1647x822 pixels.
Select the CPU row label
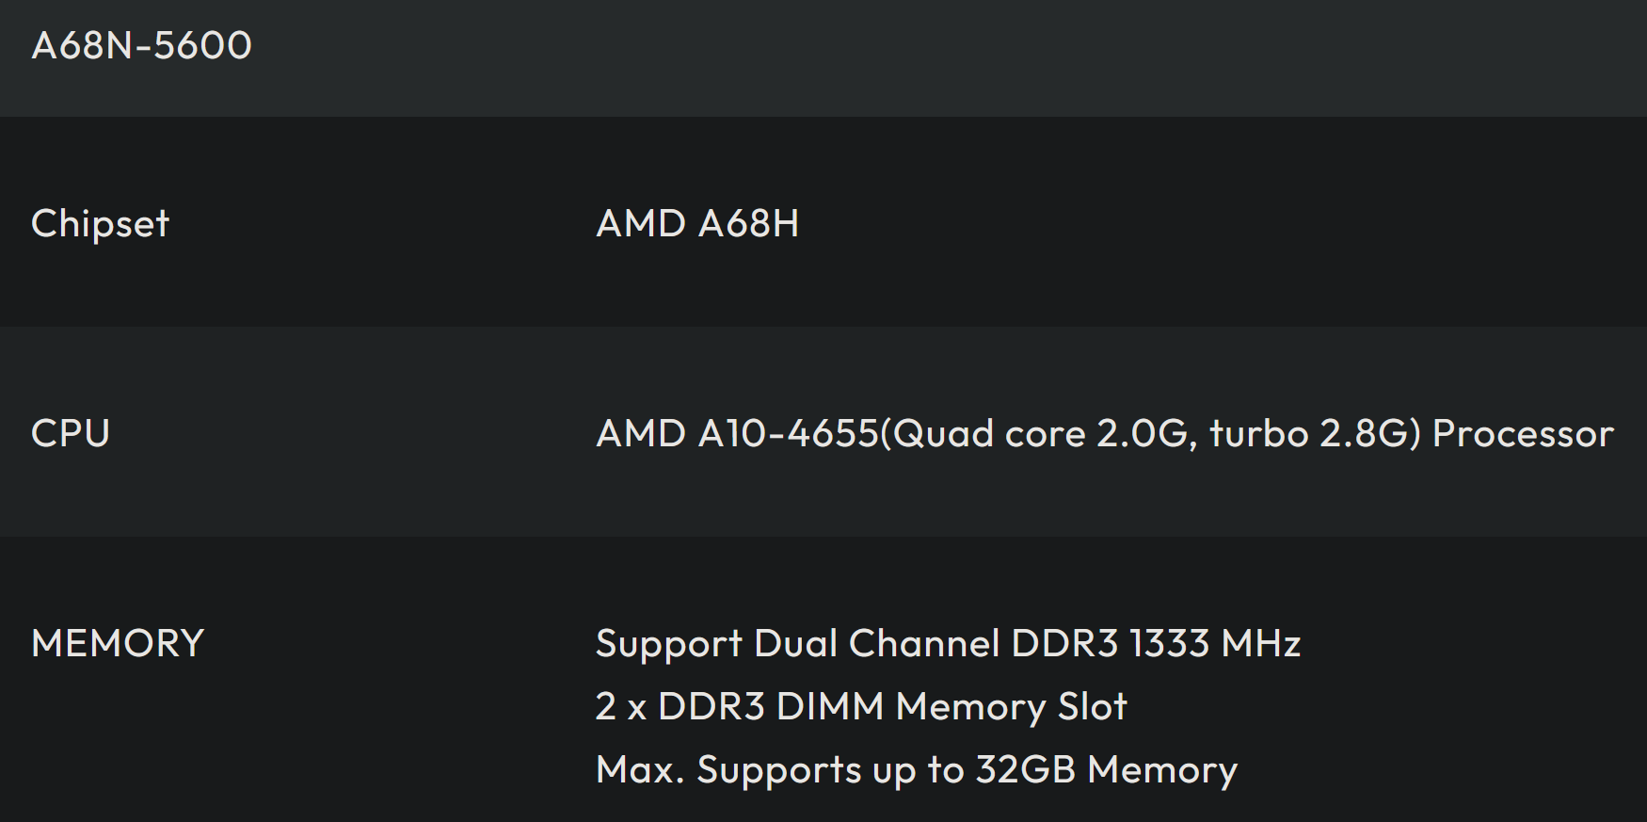pyautogui.click(x=71, y=433)
